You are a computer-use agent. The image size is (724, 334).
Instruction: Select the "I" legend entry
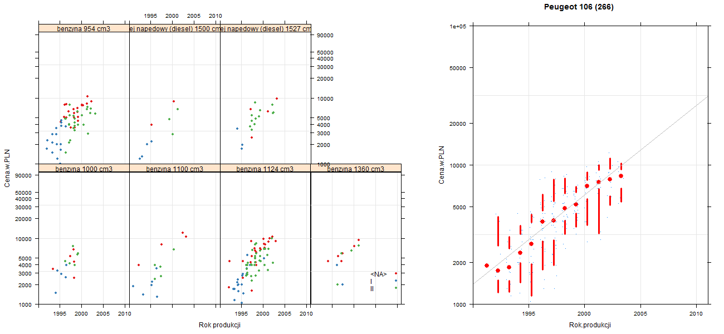pyautogui.click(x=371, y=282)
